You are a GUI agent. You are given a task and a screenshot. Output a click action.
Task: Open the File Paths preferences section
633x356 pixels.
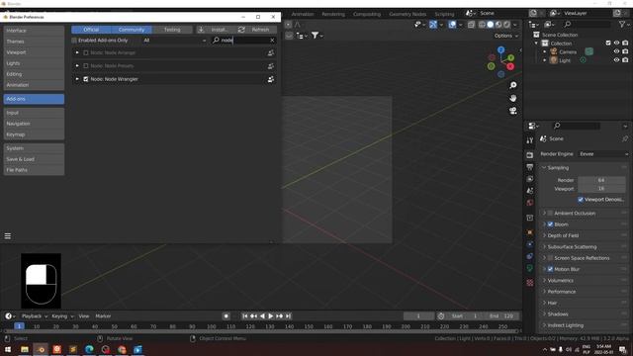(x=34, y=170)
